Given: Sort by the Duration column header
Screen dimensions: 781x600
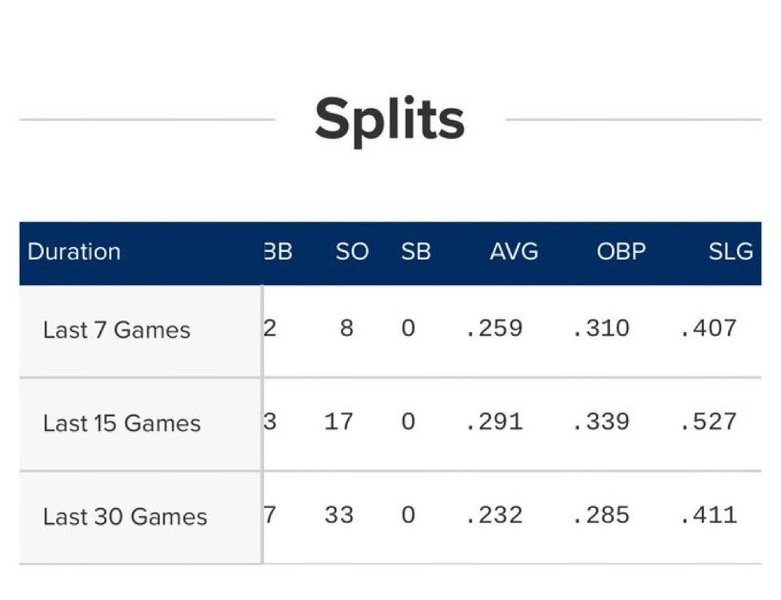Looking at the screenshot, I should coord(74,252).
